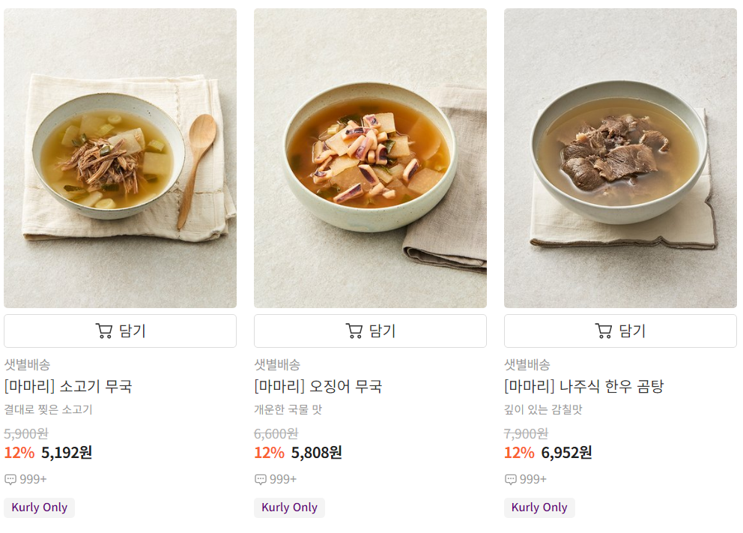743x533 pixels.
Task: Select the Kurly Only badge under 소고기 무국
Action: click(x=39, y=508)
